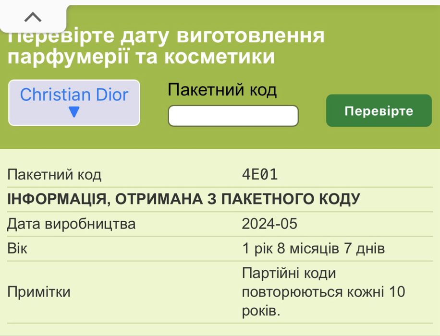Select the Дата виробництва row label
Viewport: 440px width, 336px height.
tap(72, 224)
